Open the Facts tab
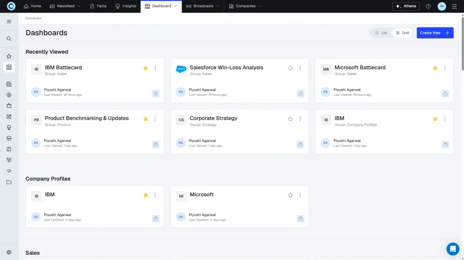Viewport: 464px width, 260px height. 98,6
